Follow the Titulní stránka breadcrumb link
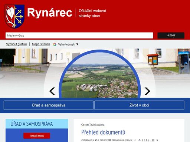 tap(97, 125)
